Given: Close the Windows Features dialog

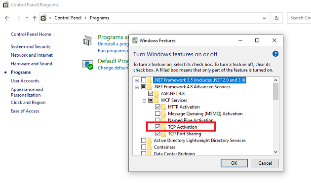Looking at the screenshot, I should 274,40.
